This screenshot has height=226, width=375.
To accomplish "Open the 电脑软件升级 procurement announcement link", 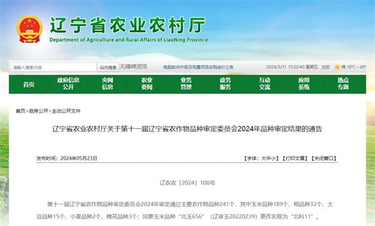I will pyautogui.click(x=198, y=67).
